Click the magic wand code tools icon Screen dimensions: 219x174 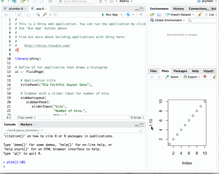point(45,14)
